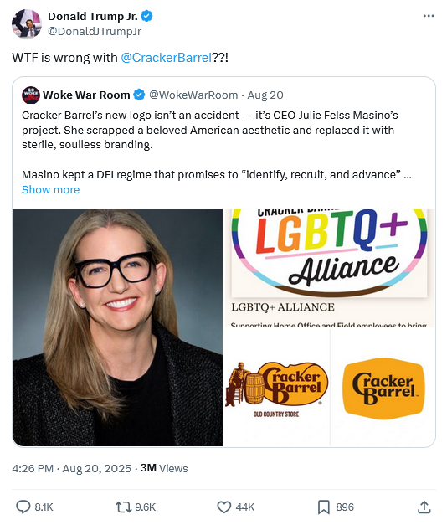The height and width of the screenshot is (525, 447).
Task: View the CEO portrait photo
Action: [x=117, y=327]
